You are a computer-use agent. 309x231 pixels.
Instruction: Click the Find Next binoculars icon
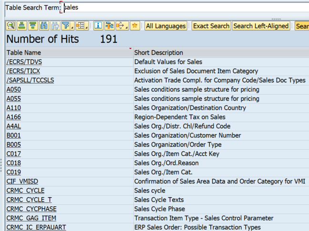[x=55, y=26]
